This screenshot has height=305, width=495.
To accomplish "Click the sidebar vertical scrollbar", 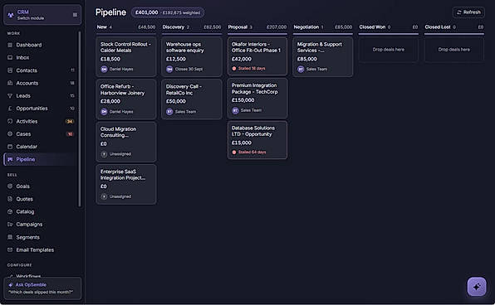I will point(79,119).
